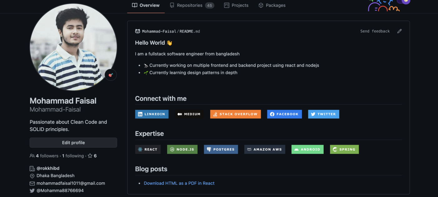The image size is (438, 197).
Task: Open the Medium badge
Action: [189, 114]
